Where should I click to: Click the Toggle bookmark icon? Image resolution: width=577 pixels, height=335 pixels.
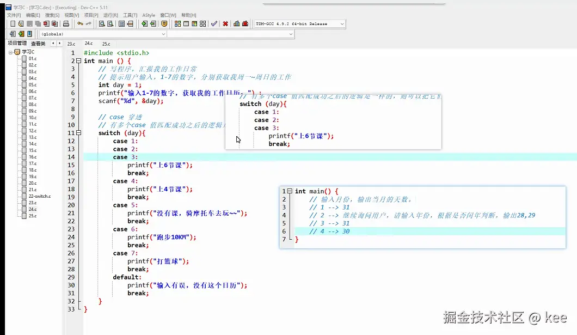pyautogui.click(x=164, y=23)
